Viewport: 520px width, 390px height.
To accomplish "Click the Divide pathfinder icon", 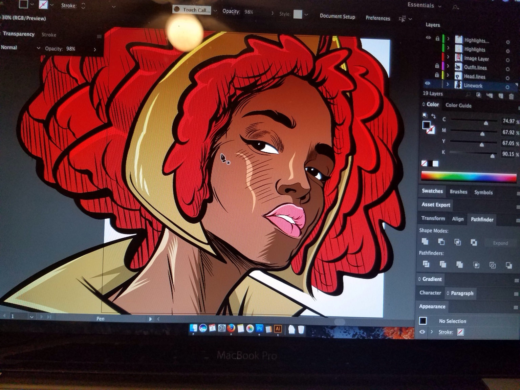I will pos(426,264).
